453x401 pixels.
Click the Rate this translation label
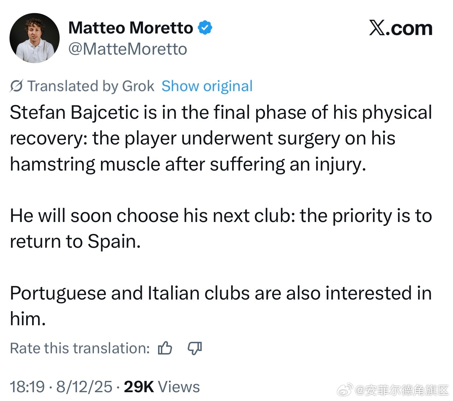80,348
